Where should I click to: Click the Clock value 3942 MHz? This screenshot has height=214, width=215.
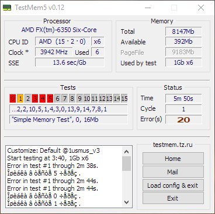click(54, 52)
